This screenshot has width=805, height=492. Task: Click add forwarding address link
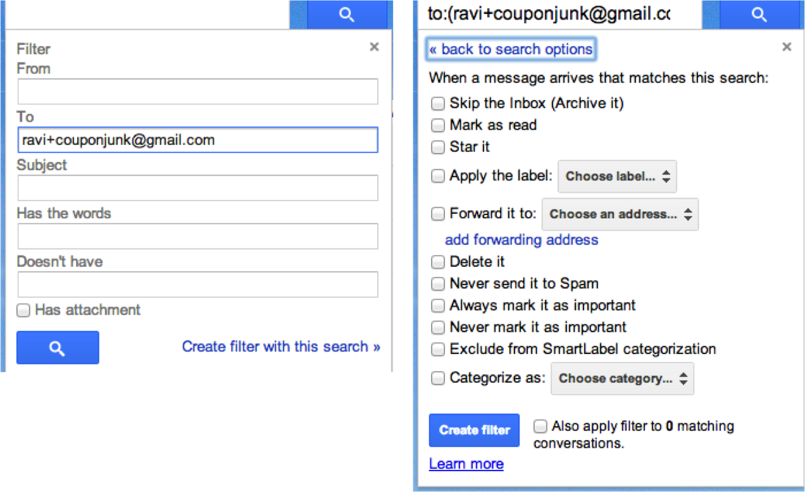tap(521, 240)
